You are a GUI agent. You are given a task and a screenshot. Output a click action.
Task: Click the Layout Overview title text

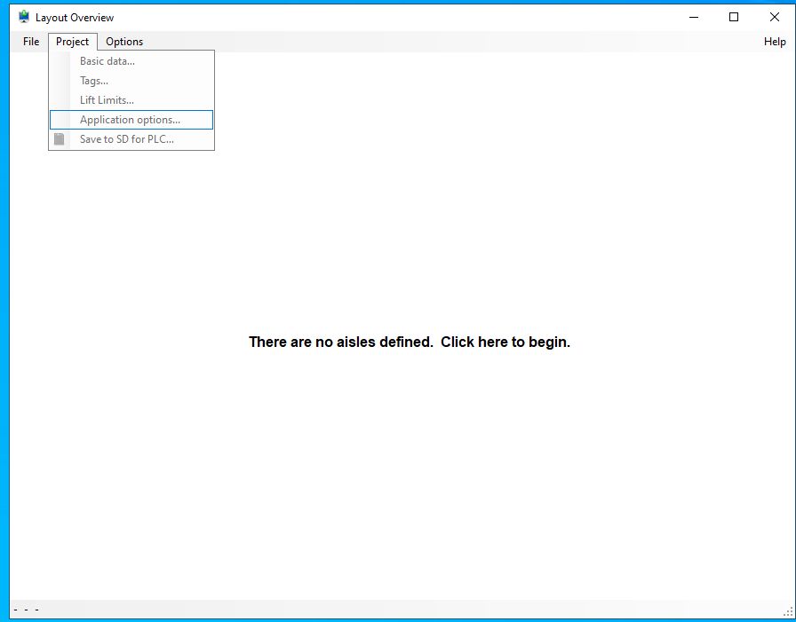(75, 18)
